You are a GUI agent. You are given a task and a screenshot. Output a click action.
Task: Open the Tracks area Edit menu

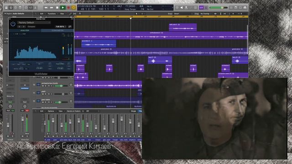[42, 14]
